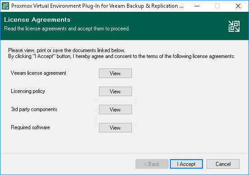Click the '3rd party components' label

tap(34, 109)
